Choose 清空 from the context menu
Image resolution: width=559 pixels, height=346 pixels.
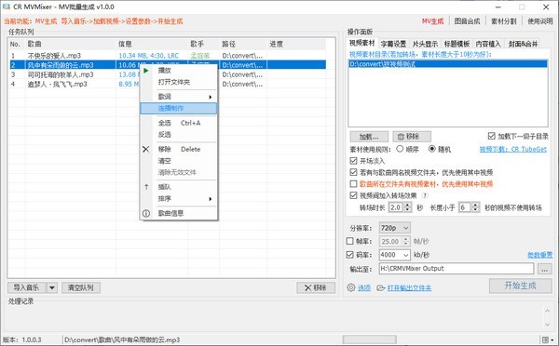(179, 161)
